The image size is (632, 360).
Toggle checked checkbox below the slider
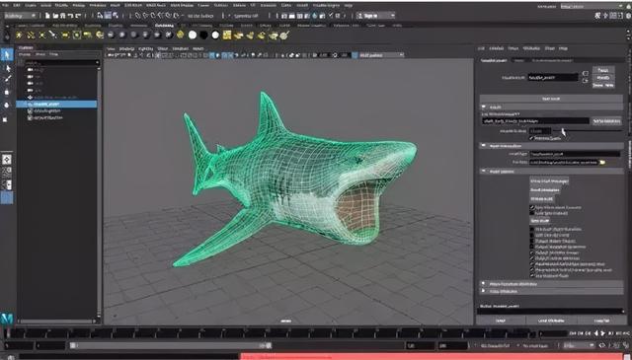(531, 138)
